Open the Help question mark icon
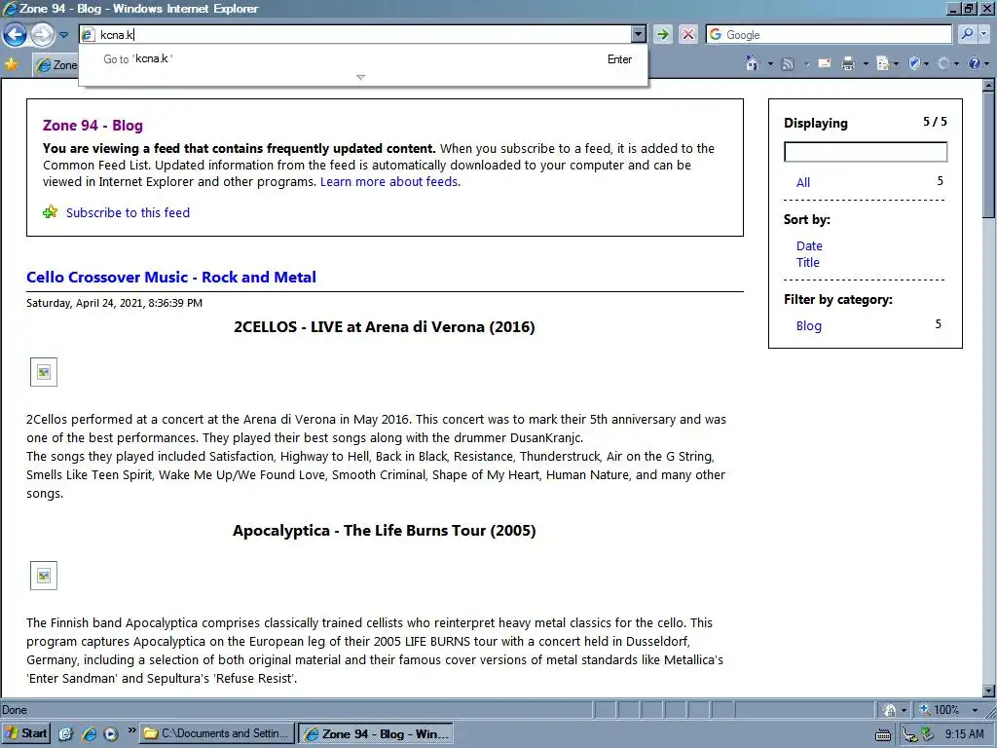997x748 pixels. tap(974, 63)
